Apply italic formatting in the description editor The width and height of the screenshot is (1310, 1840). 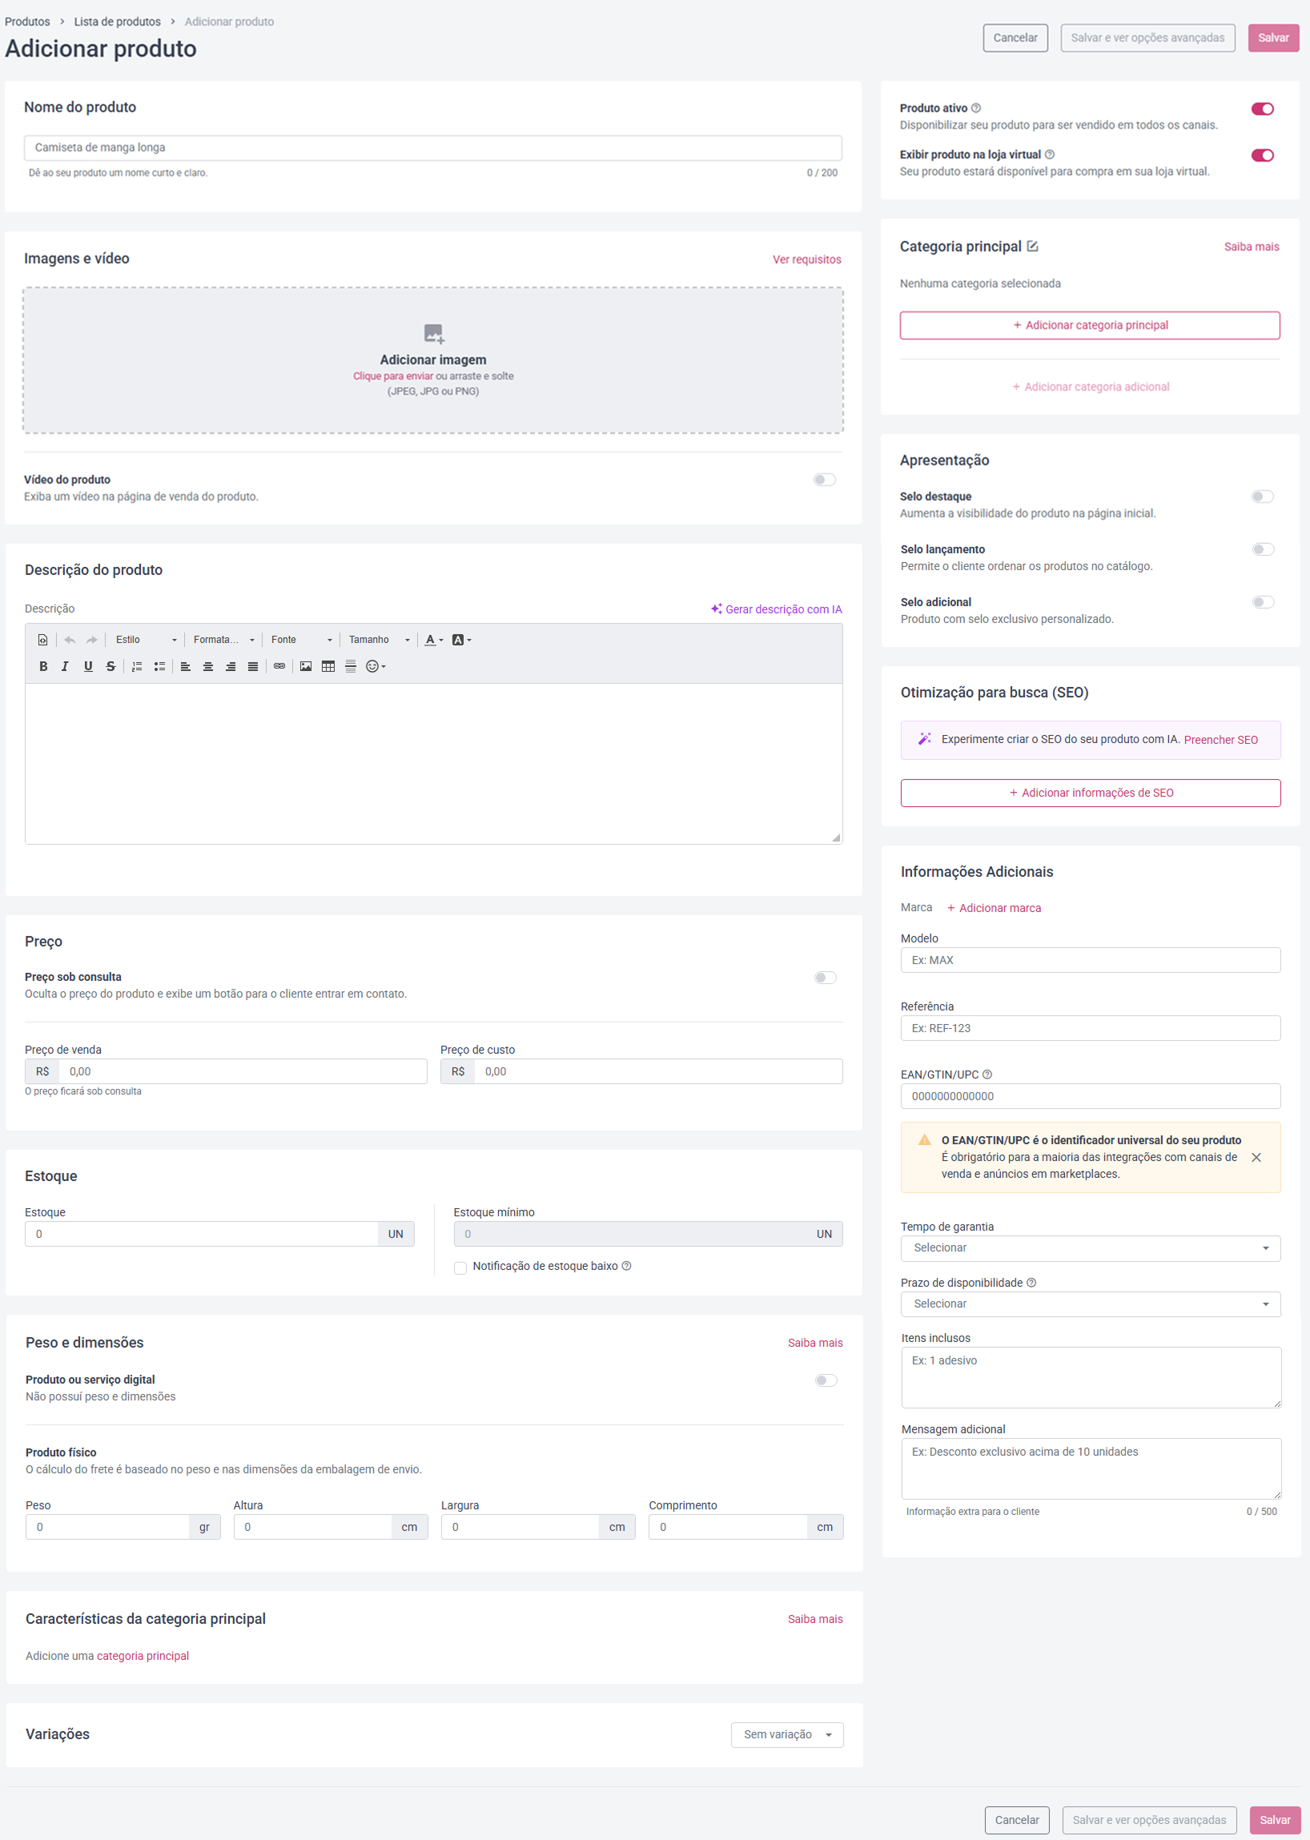tap(66, 666)
